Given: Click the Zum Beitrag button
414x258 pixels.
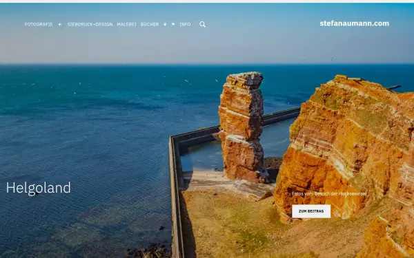Looking at the screenshot, I should [311, 211].
